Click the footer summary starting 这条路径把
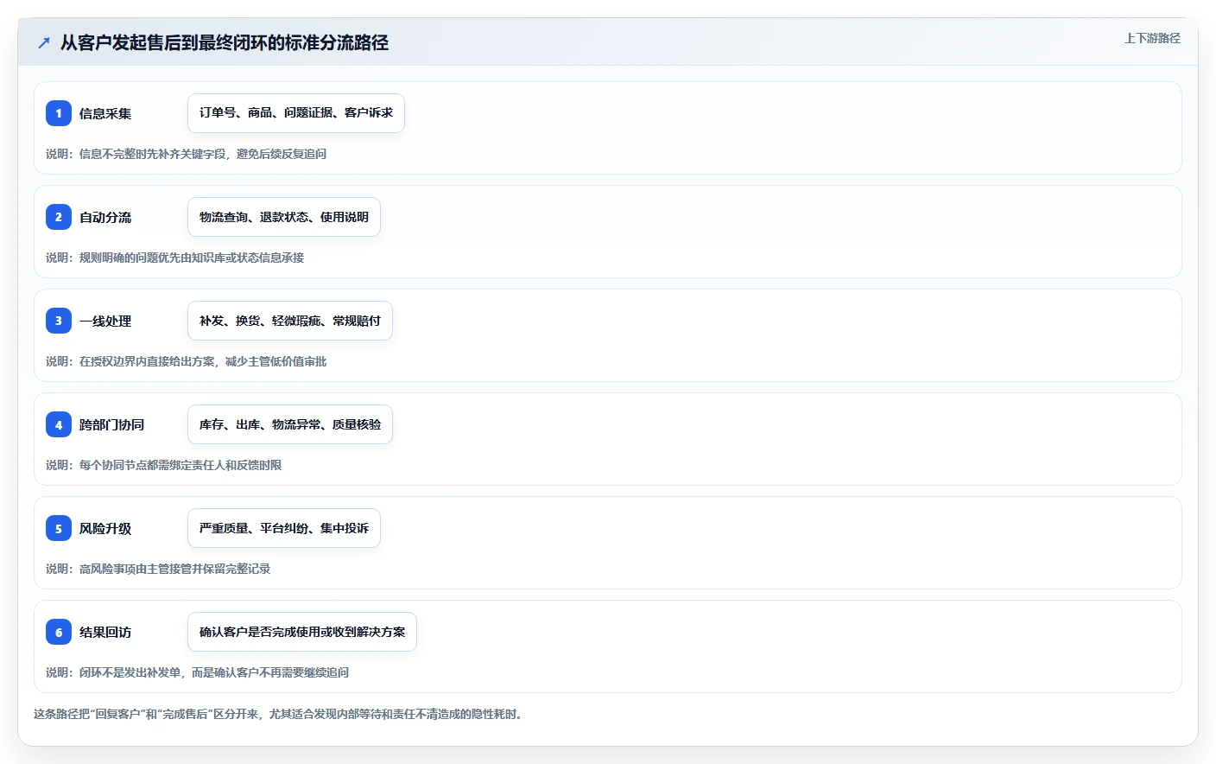Screen dimensions: 1216x764 (x=280, y=714)
